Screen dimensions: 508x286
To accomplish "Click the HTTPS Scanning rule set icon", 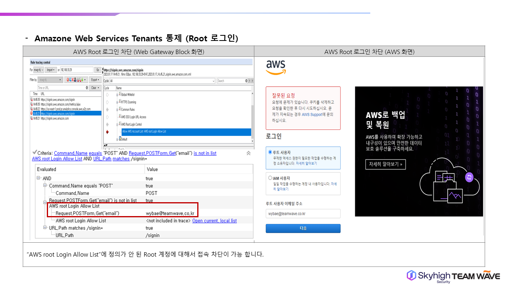I will [120, 102].
